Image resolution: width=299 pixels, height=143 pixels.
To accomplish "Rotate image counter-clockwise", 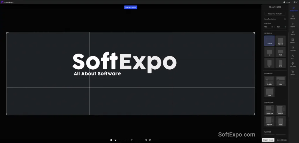I will point(146,140).
